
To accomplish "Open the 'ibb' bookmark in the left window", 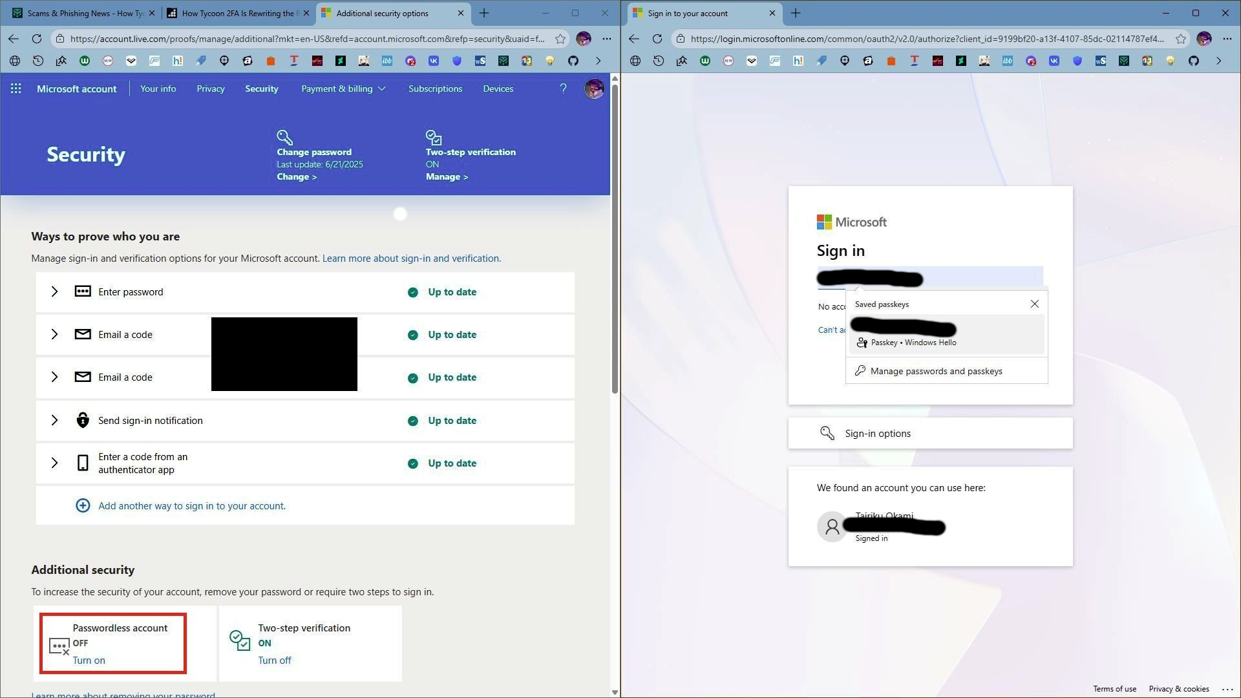I will 387,61.
